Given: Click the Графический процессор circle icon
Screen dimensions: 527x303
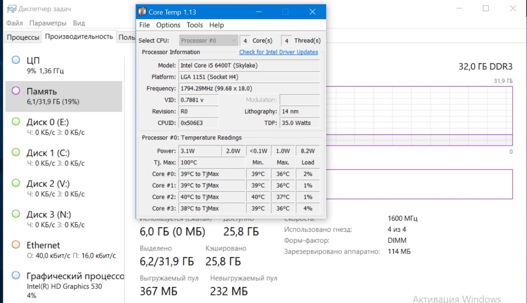Looking at the screenshot, I should [x=16, y=275].
